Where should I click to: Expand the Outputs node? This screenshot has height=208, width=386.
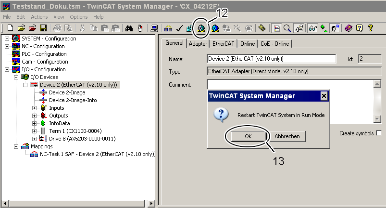(34, 116)
